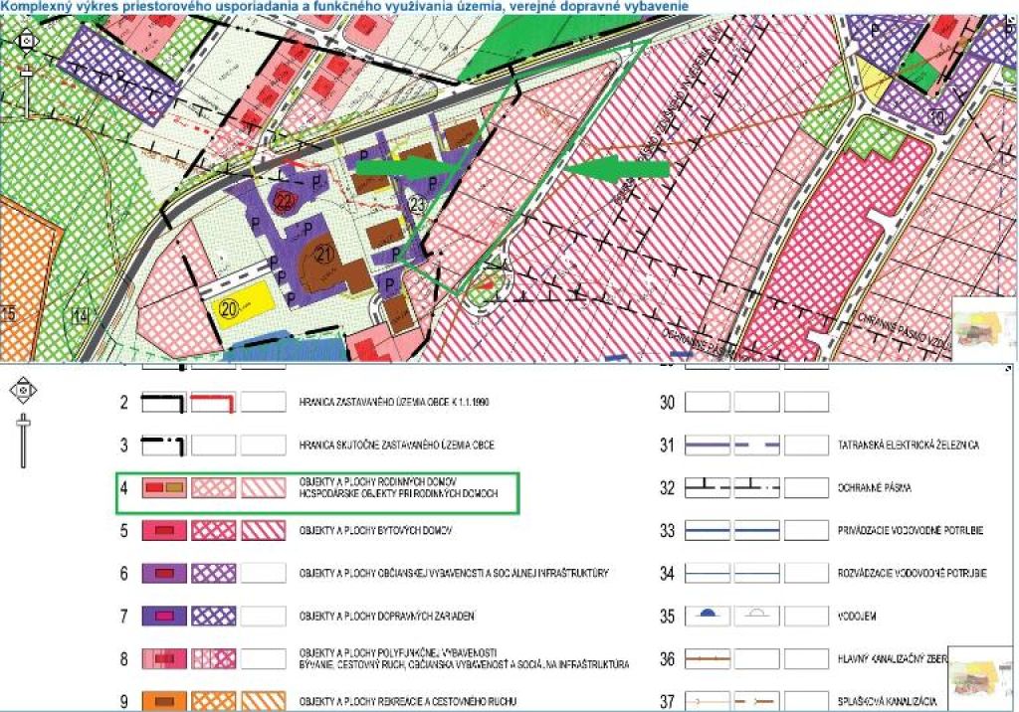The width and height of the screenshot is (1019, 712).
Task: Click the map pan control at top-left
Action: [27, 43]
